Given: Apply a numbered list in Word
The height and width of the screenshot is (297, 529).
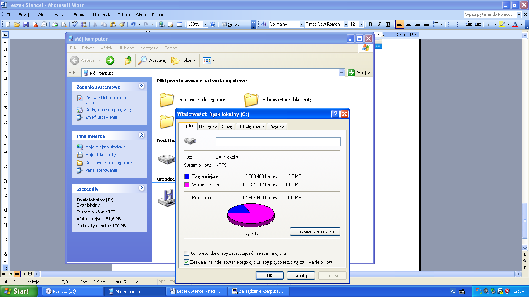Looking at the screenshot, I should [x=451, y=24].
